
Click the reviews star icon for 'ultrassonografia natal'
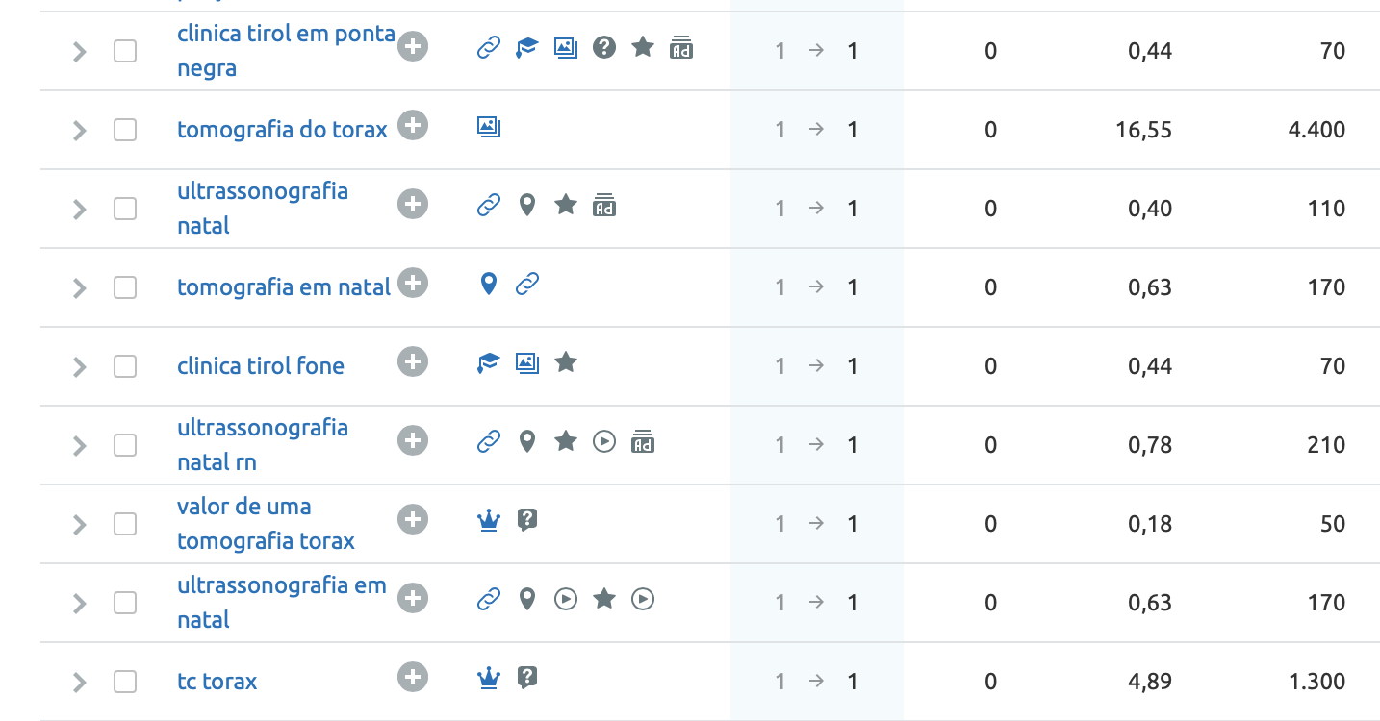[x=566, y=204]
